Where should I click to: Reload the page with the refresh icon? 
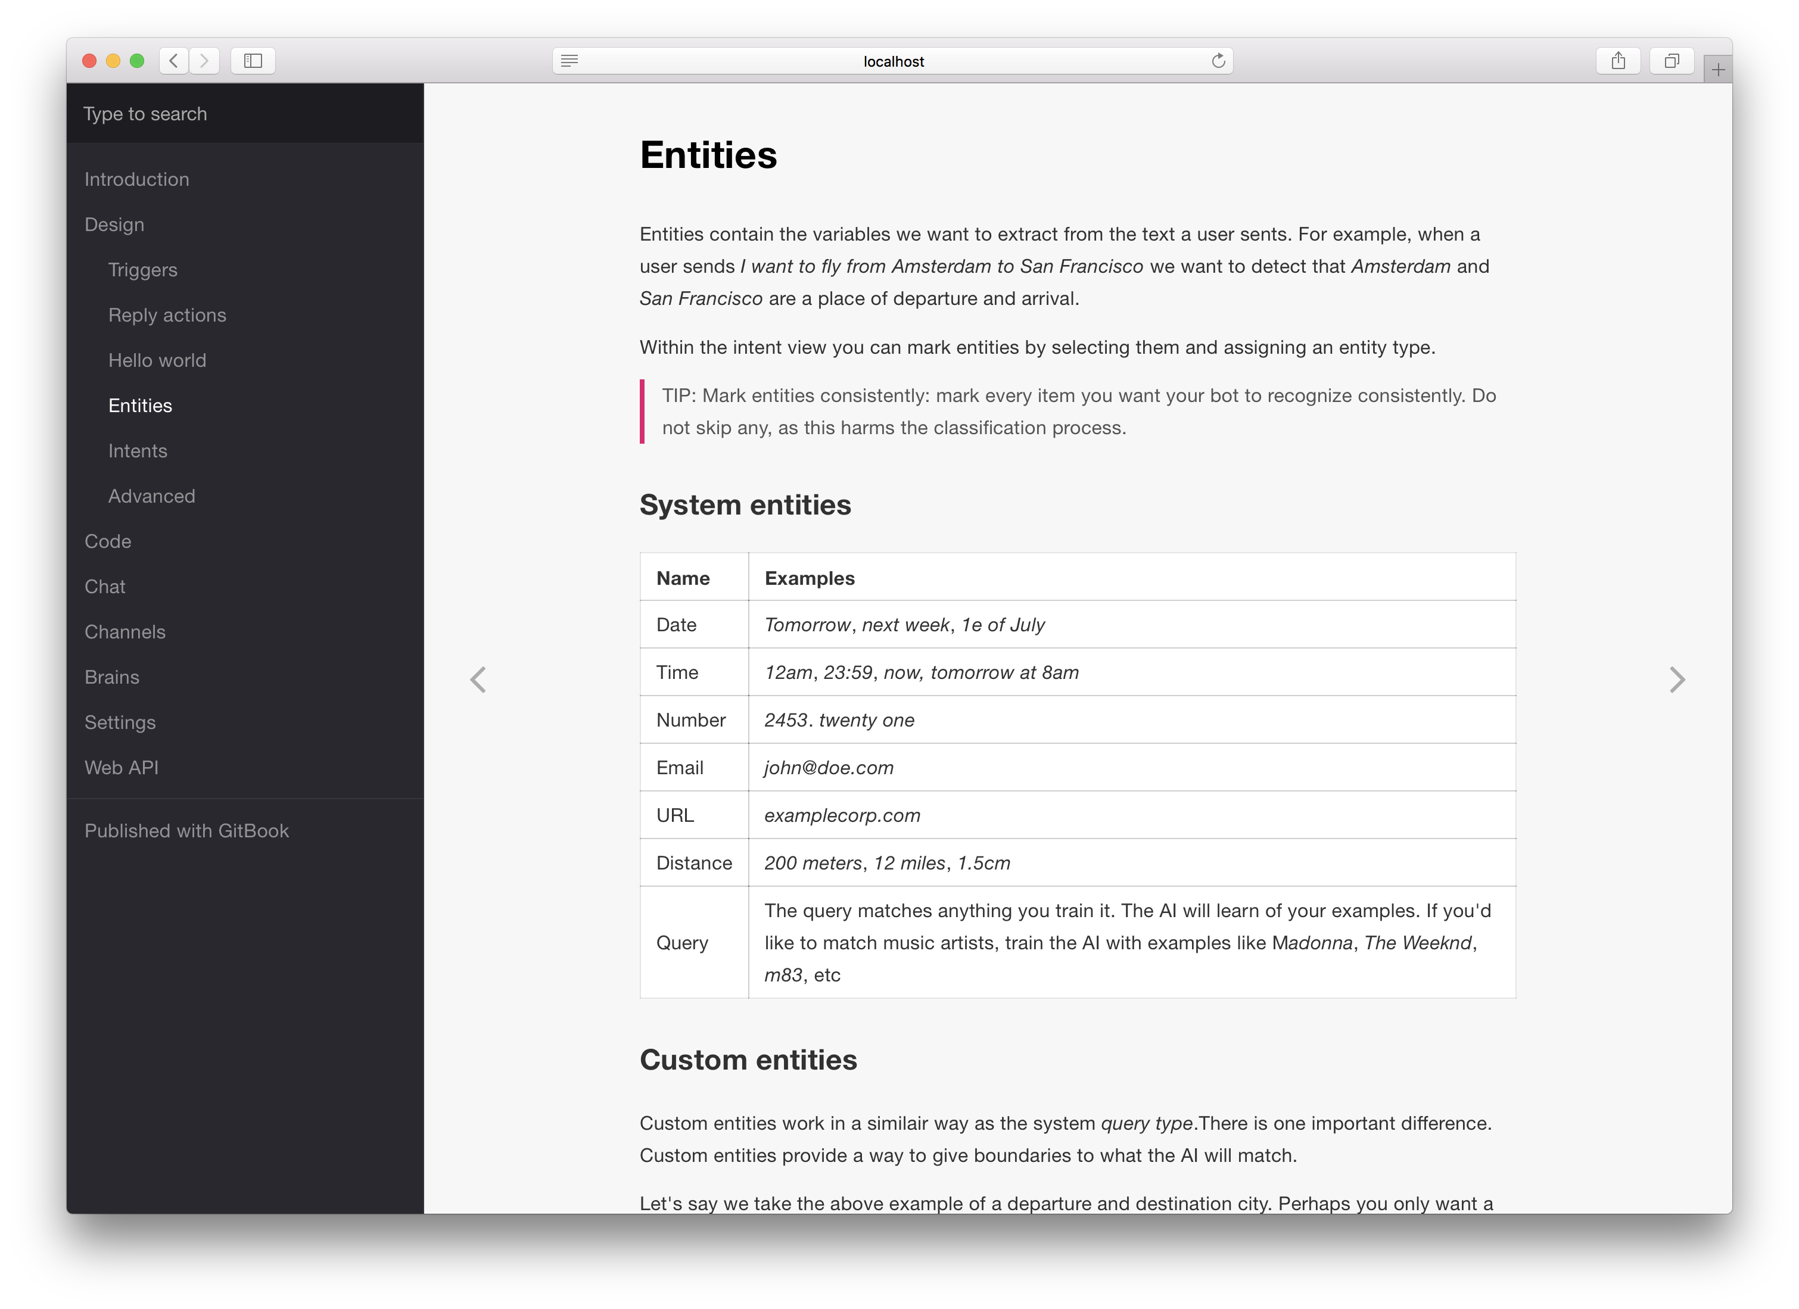(1218, 61)
